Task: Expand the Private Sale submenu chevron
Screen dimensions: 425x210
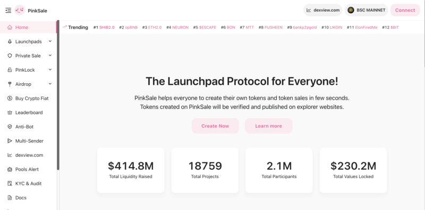Action: (50, 56)
